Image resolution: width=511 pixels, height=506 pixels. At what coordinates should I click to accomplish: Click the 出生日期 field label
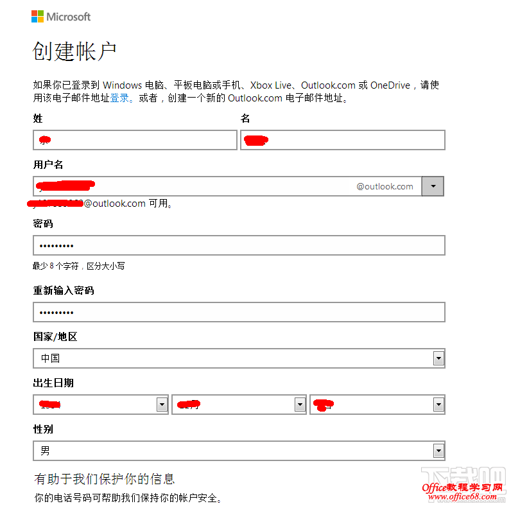(53, 383)
